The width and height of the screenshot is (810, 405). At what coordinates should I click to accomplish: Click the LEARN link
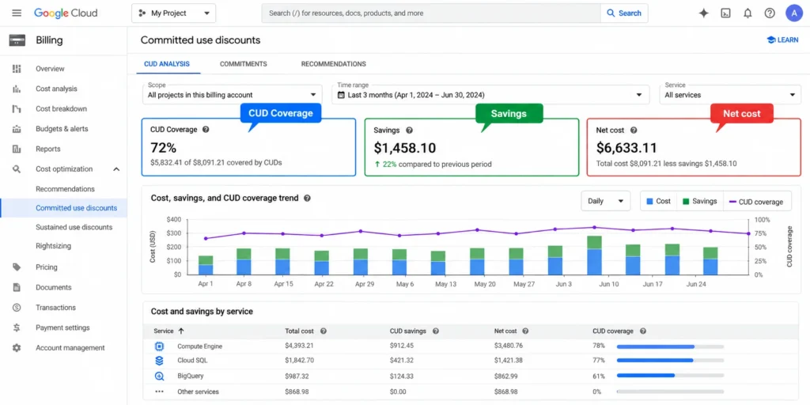pos(782,40)
